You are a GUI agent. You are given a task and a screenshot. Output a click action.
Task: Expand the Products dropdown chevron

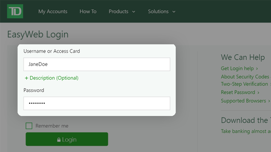(133, 12)
